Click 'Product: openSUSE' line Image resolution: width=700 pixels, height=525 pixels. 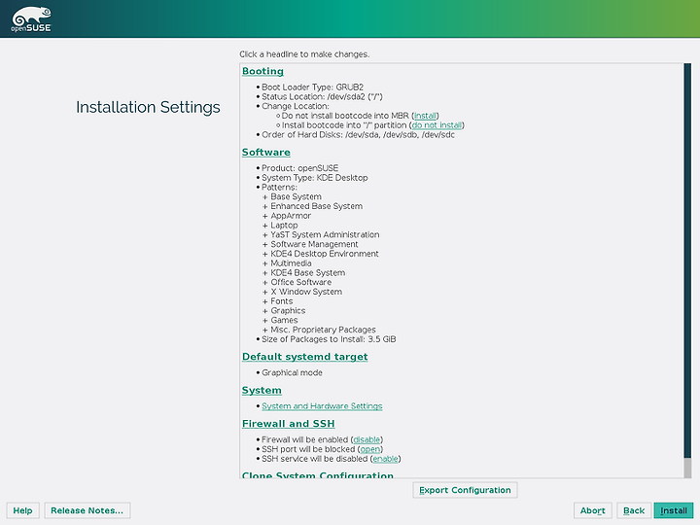300,168
